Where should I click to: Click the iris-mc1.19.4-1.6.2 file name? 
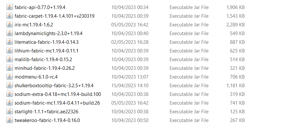(x=34, y=25)
